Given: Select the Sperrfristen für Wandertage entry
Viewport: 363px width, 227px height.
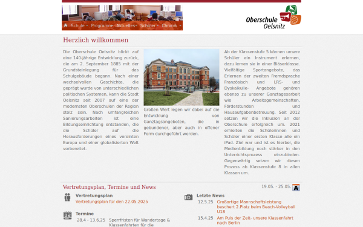Looking at the screenshot, I should click(x=140, y=222).
